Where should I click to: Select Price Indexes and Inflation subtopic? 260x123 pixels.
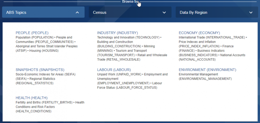(x=199, y=44)
